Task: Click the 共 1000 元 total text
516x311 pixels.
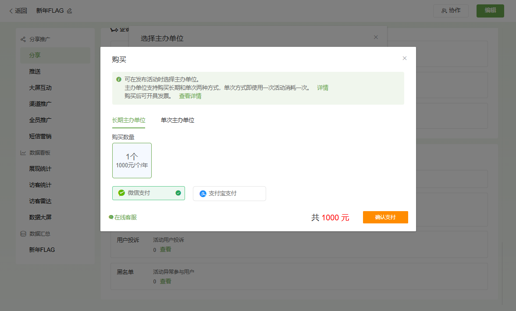Action: point(330,218)
